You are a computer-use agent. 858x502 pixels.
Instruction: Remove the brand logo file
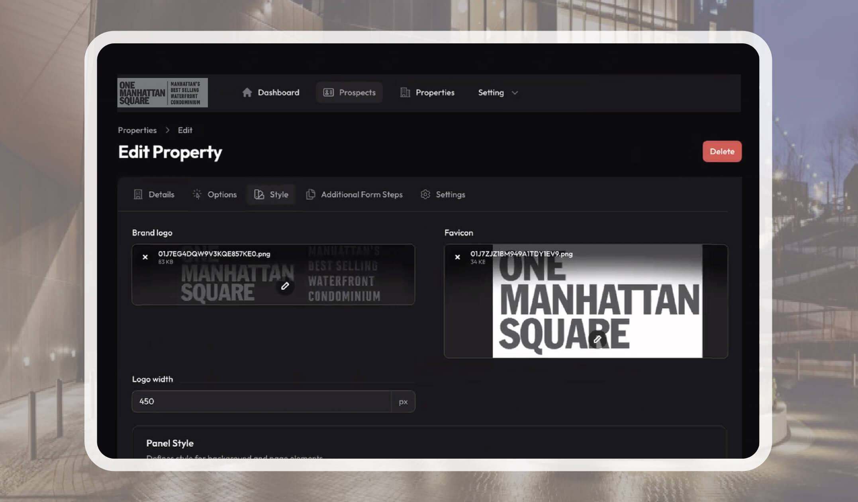click(145, 257)
